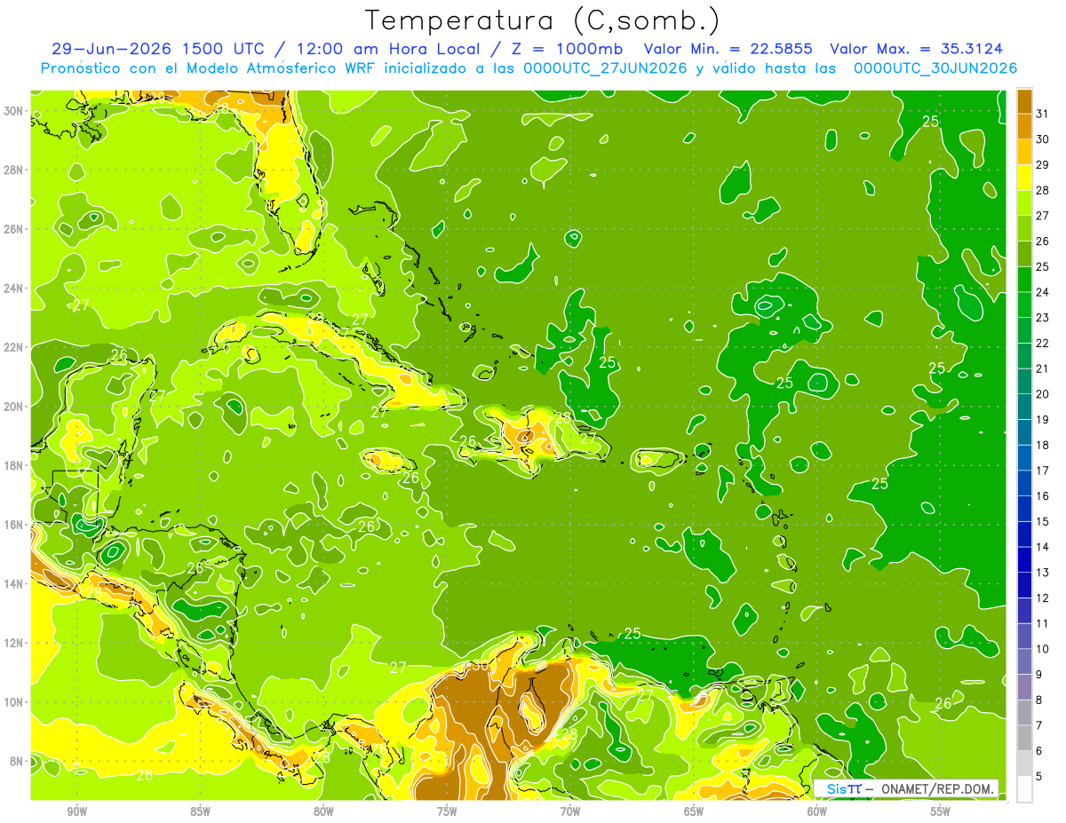Click the 28N latitude axis label
Image resolution: width=1066 pixels, height=823 pixels.
point(15,170)
